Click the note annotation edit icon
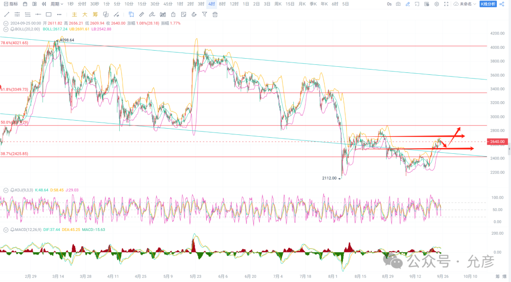 click(184, 14)
